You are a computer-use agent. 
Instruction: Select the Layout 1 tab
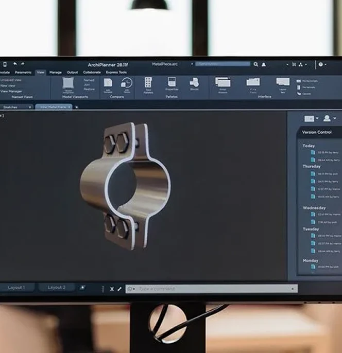coord(16,288)
